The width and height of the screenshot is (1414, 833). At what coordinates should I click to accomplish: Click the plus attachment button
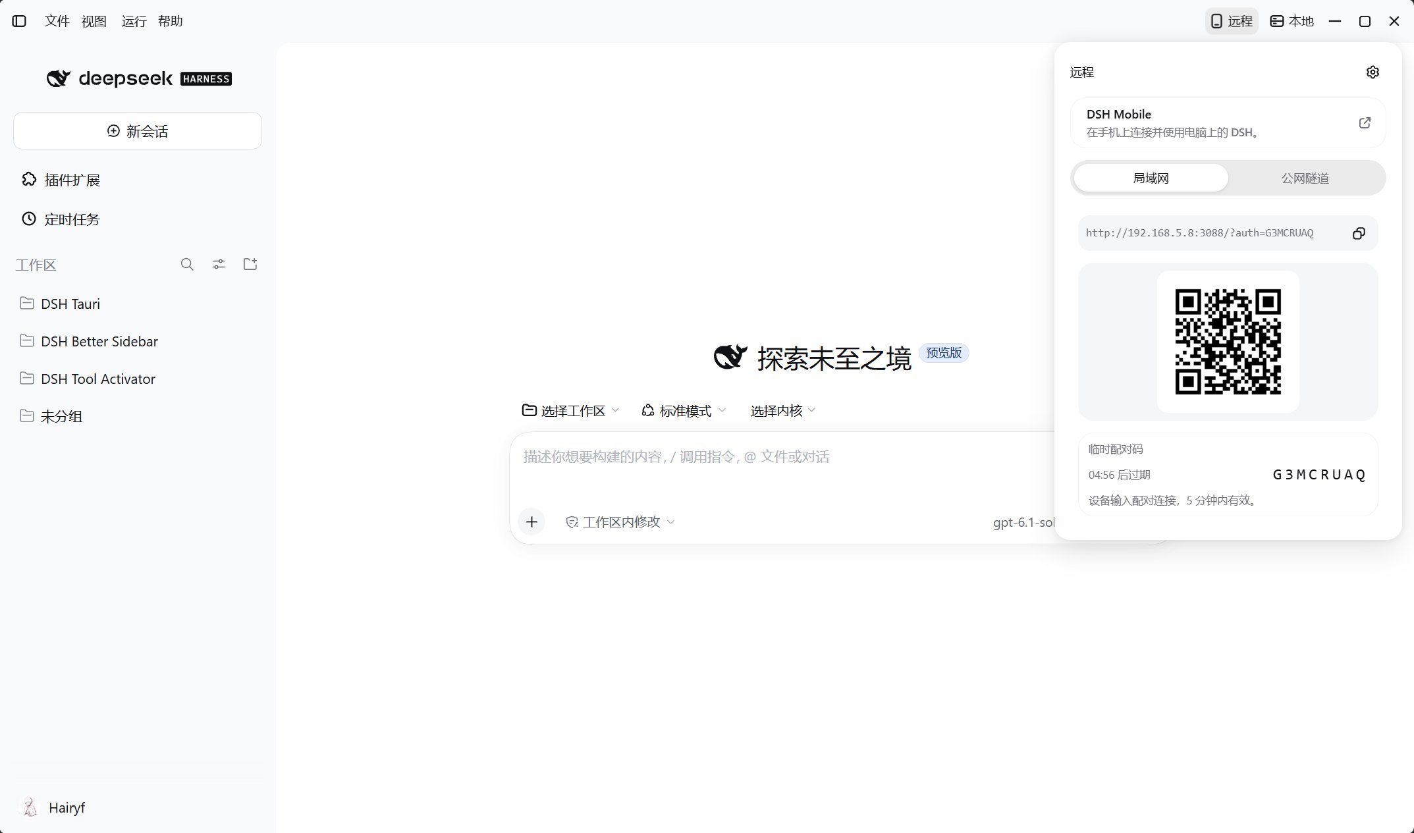[531, 522]
